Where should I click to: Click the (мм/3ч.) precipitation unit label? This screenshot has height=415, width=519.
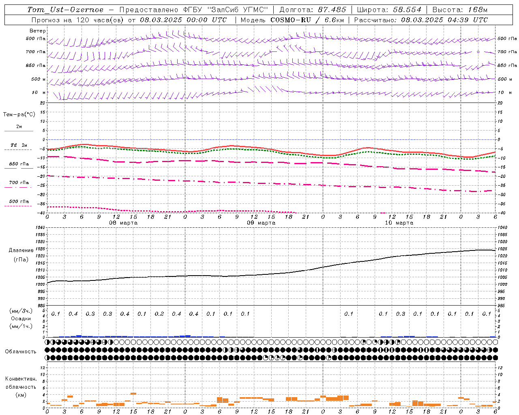pyautogui.click(x=21, y=311)
